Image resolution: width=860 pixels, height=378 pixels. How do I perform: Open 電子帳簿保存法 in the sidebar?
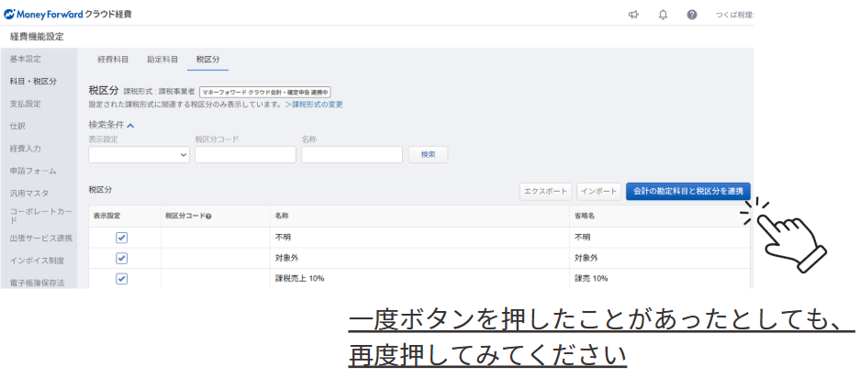pyautogui.click(x=37, y=283)
